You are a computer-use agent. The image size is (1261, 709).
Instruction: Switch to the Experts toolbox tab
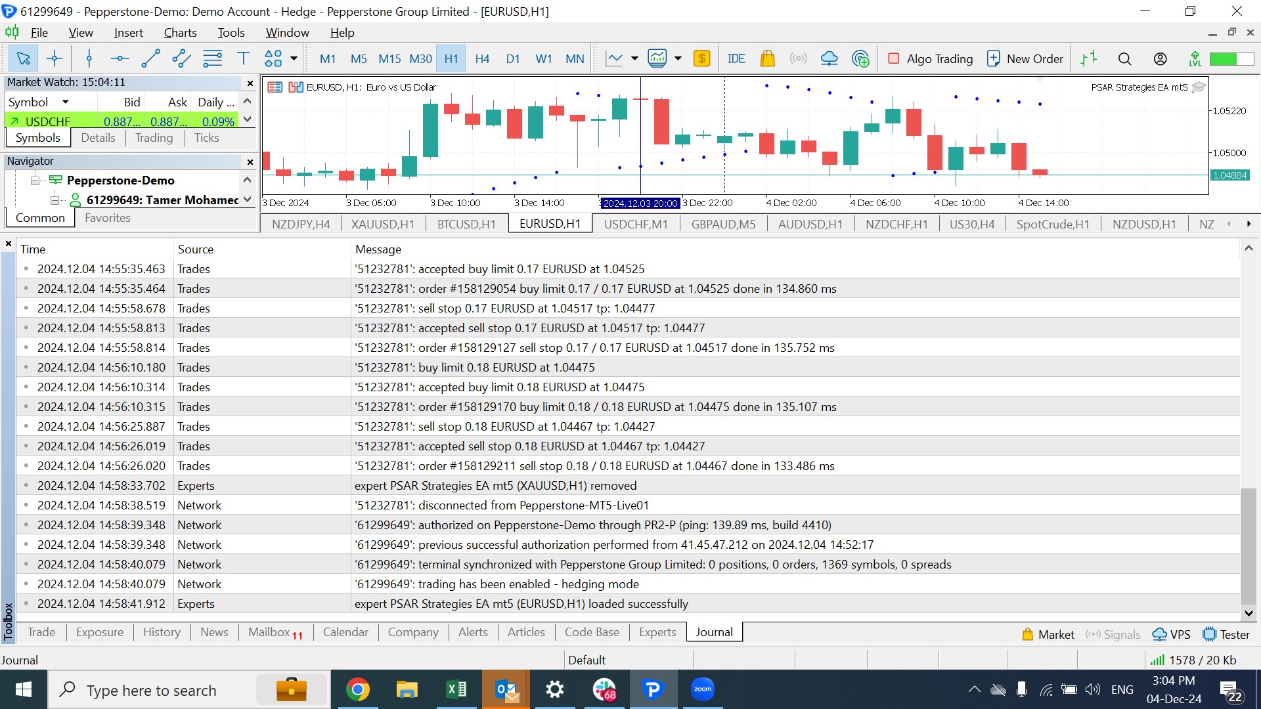tap(657, 632)
